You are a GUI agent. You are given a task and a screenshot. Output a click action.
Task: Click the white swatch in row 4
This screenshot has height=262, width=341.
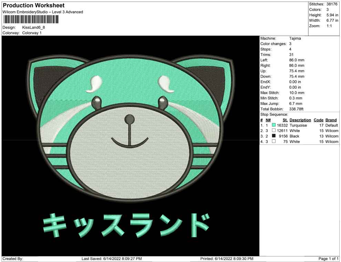274,142
